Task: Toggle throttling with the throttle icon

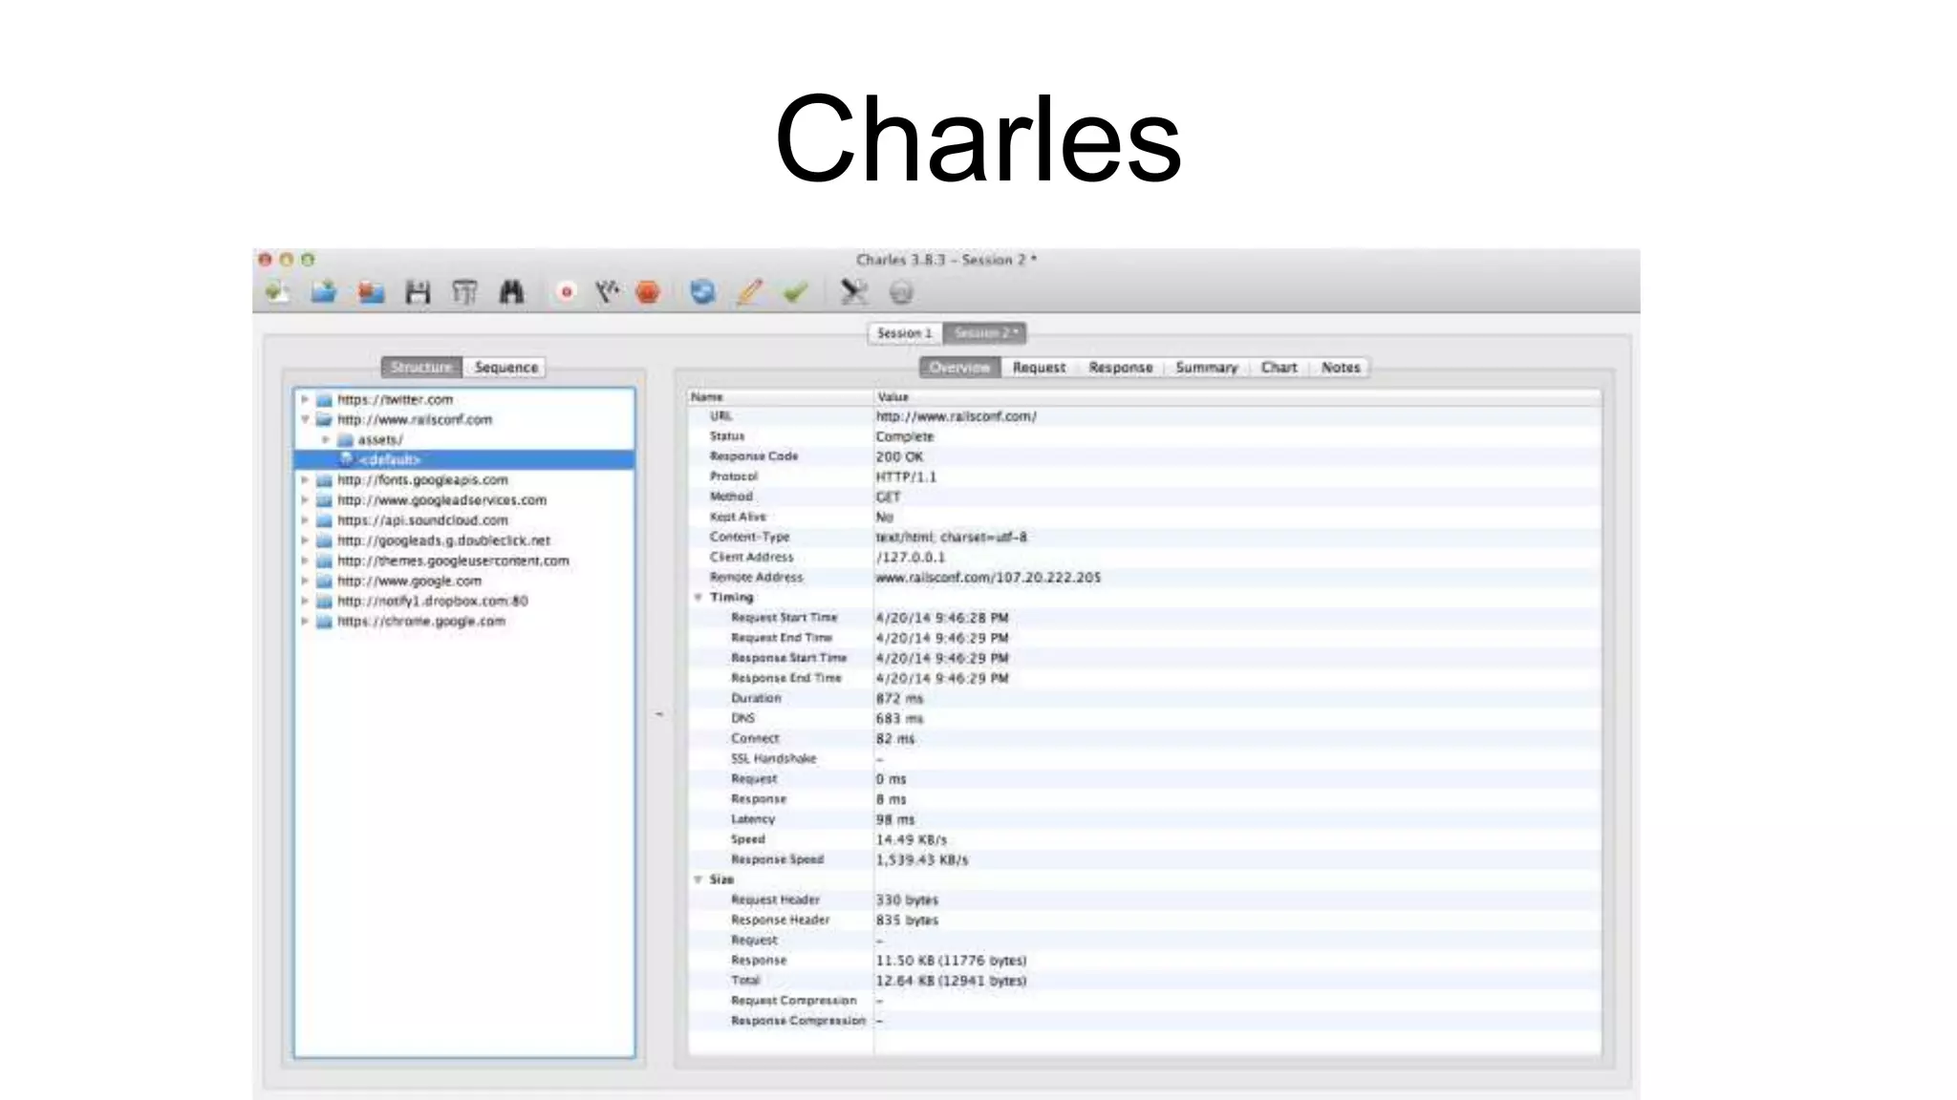Action: pyautogui.click(x=607, y=292)
